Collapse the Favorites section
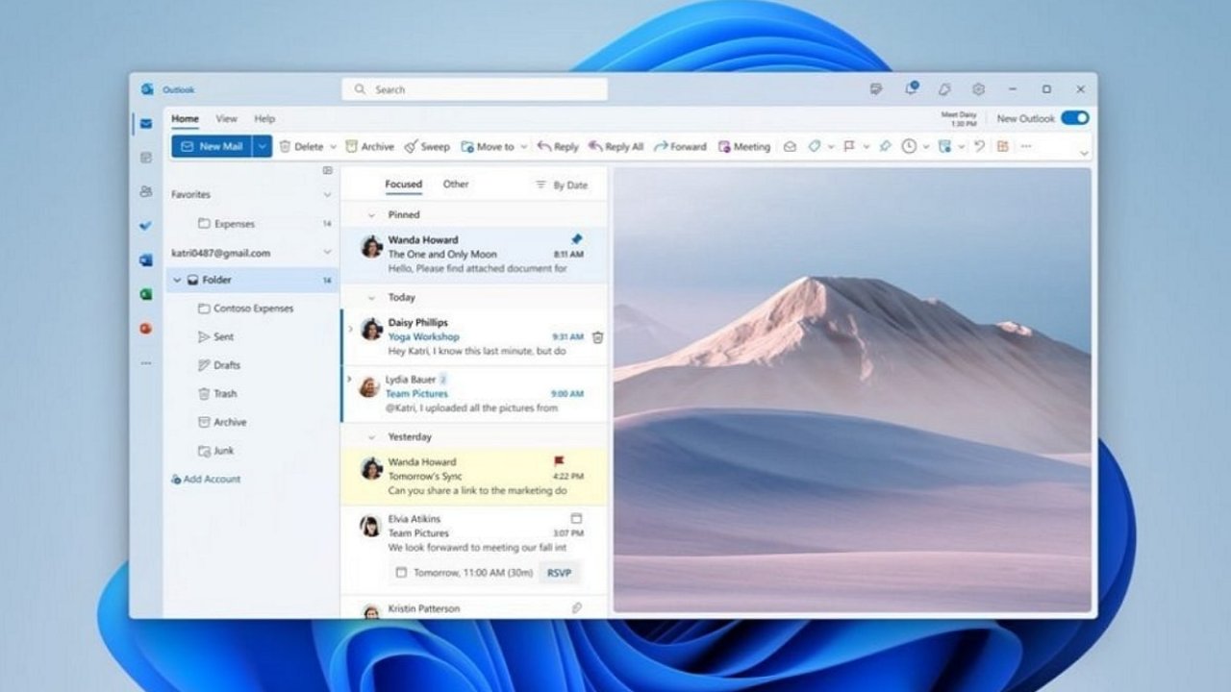The height and width of the screenshot is (692, 1231). click(x=327, y=194)
